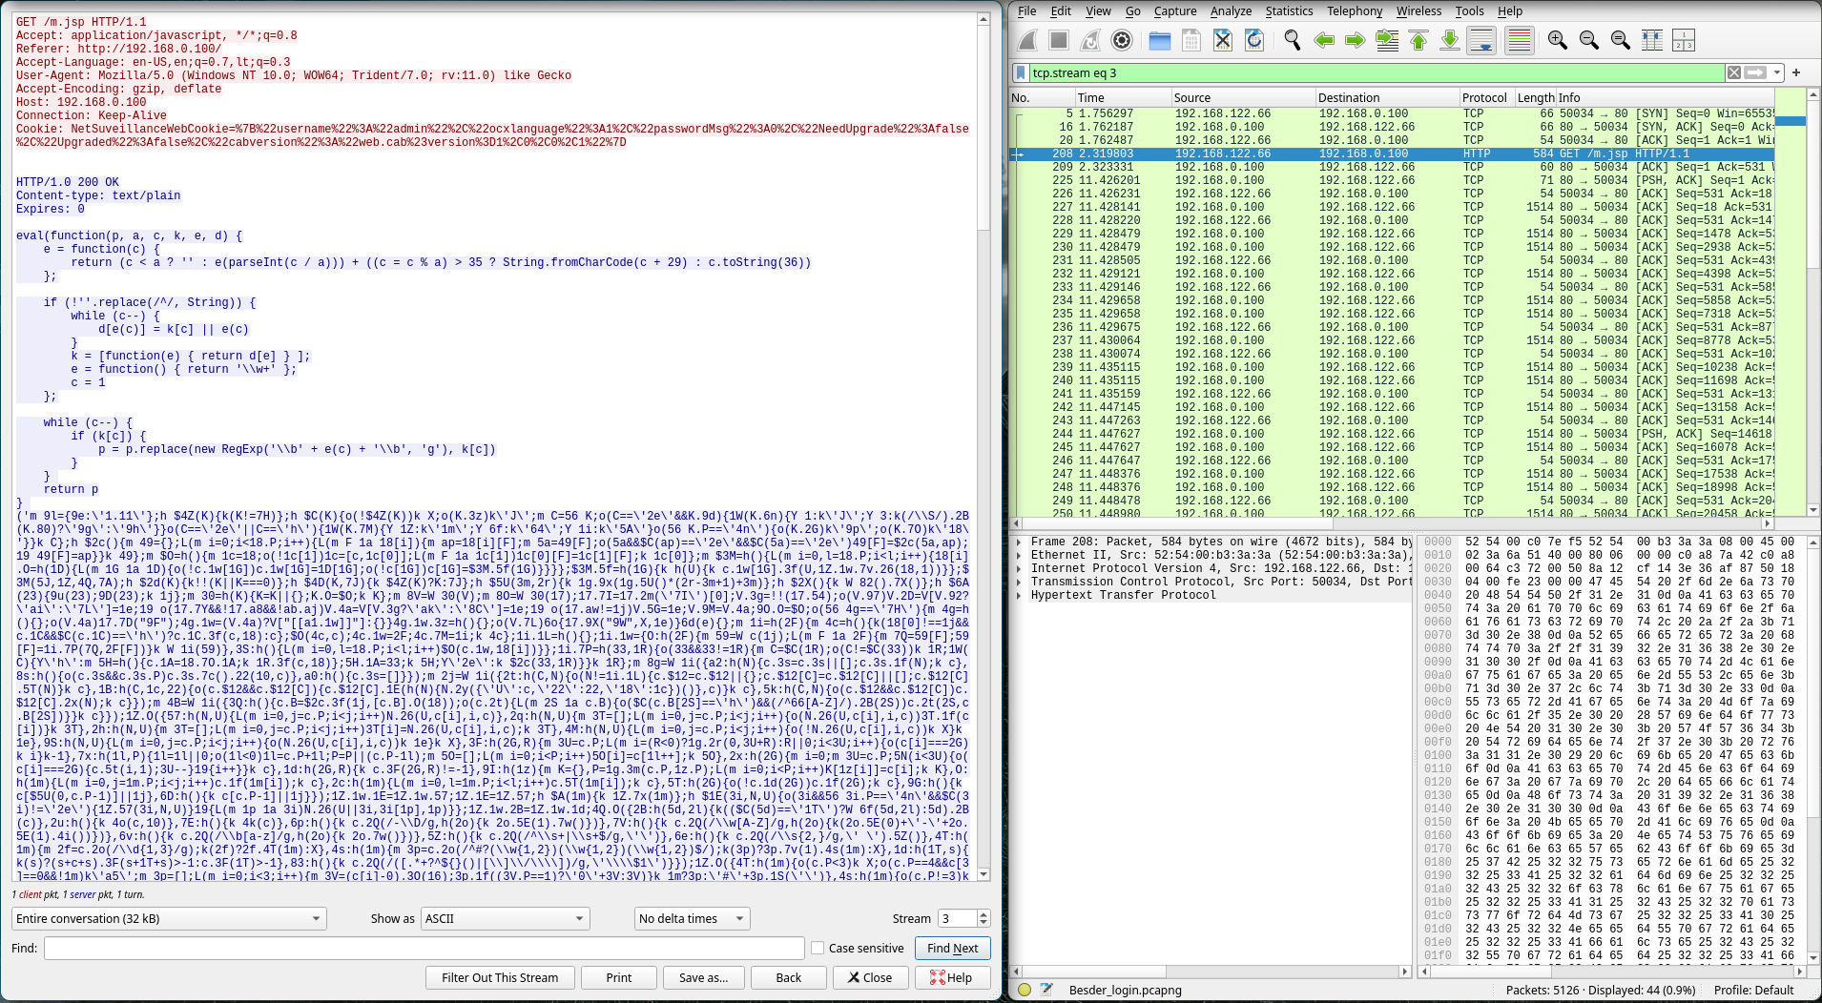Click the zoom in toolbar icon
Screen dimensions: 1822x1003
coord(1558,40)
